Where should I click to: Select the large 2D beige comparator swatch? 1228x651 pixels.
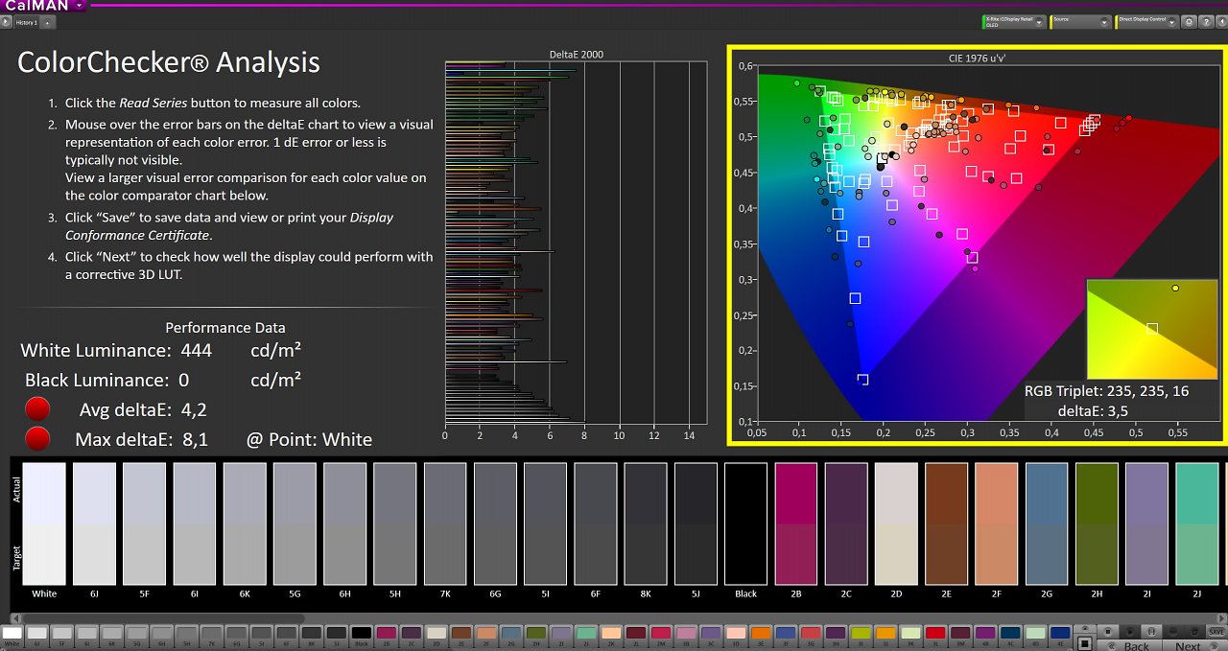tap(897, 523)
